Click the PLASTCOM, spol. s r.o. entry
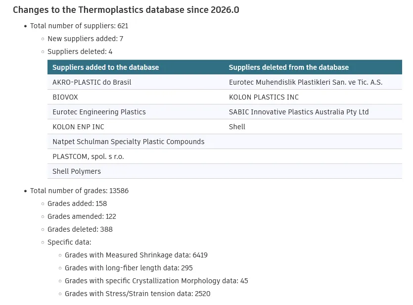The image size is (413, 305). (88, 156)
